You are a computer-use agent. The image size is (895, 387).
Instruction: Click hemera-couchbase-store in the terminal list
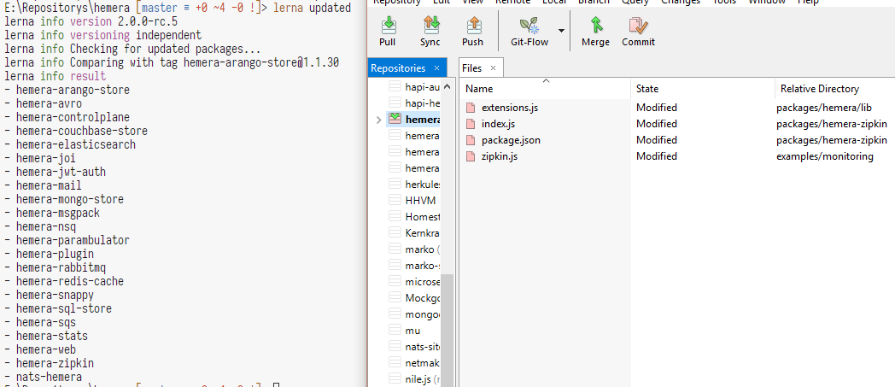coord(82,131)
